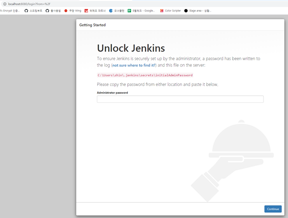Open the 'not sure where to find it?' link
Image resolution: width=288 pixels, height=218 pixels.
pos(134,65)
